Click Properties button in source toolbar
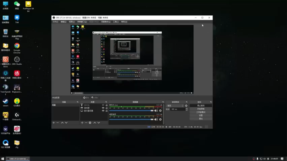The height and width of the screenshot is (161, 287). [86, 98]
